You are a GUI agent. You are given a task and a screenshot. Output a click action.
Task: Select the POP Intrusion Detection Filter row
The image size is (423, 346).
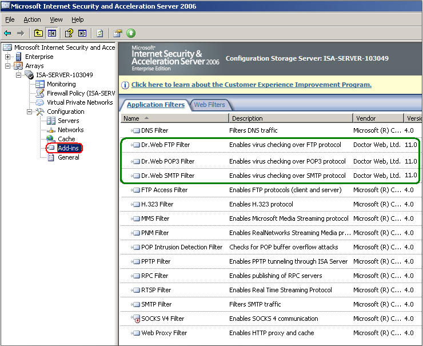(271, 247)
